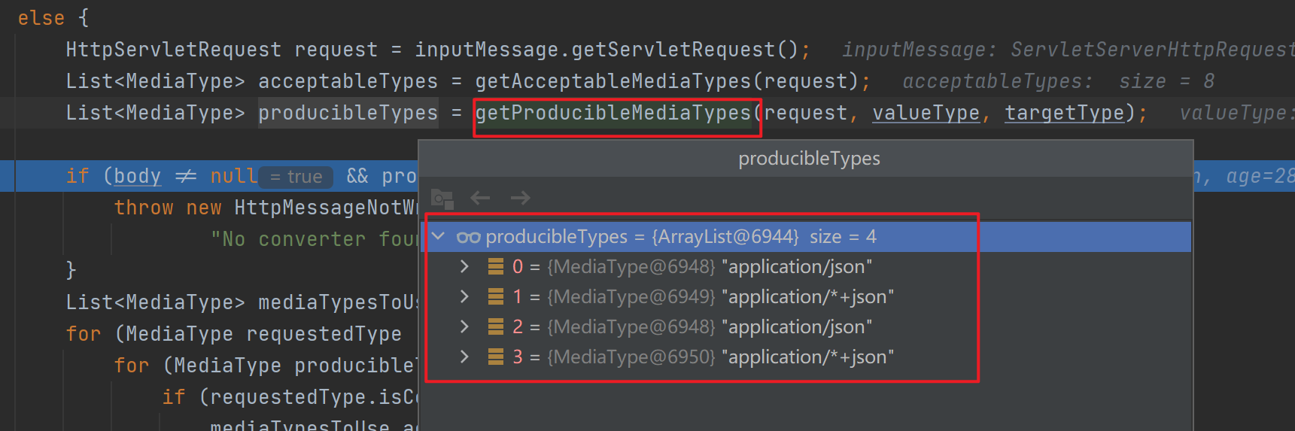Click the highlighted producibleTypes variable in code
The width and height of the screenshot is (1295, 431).
pos(348,113)
